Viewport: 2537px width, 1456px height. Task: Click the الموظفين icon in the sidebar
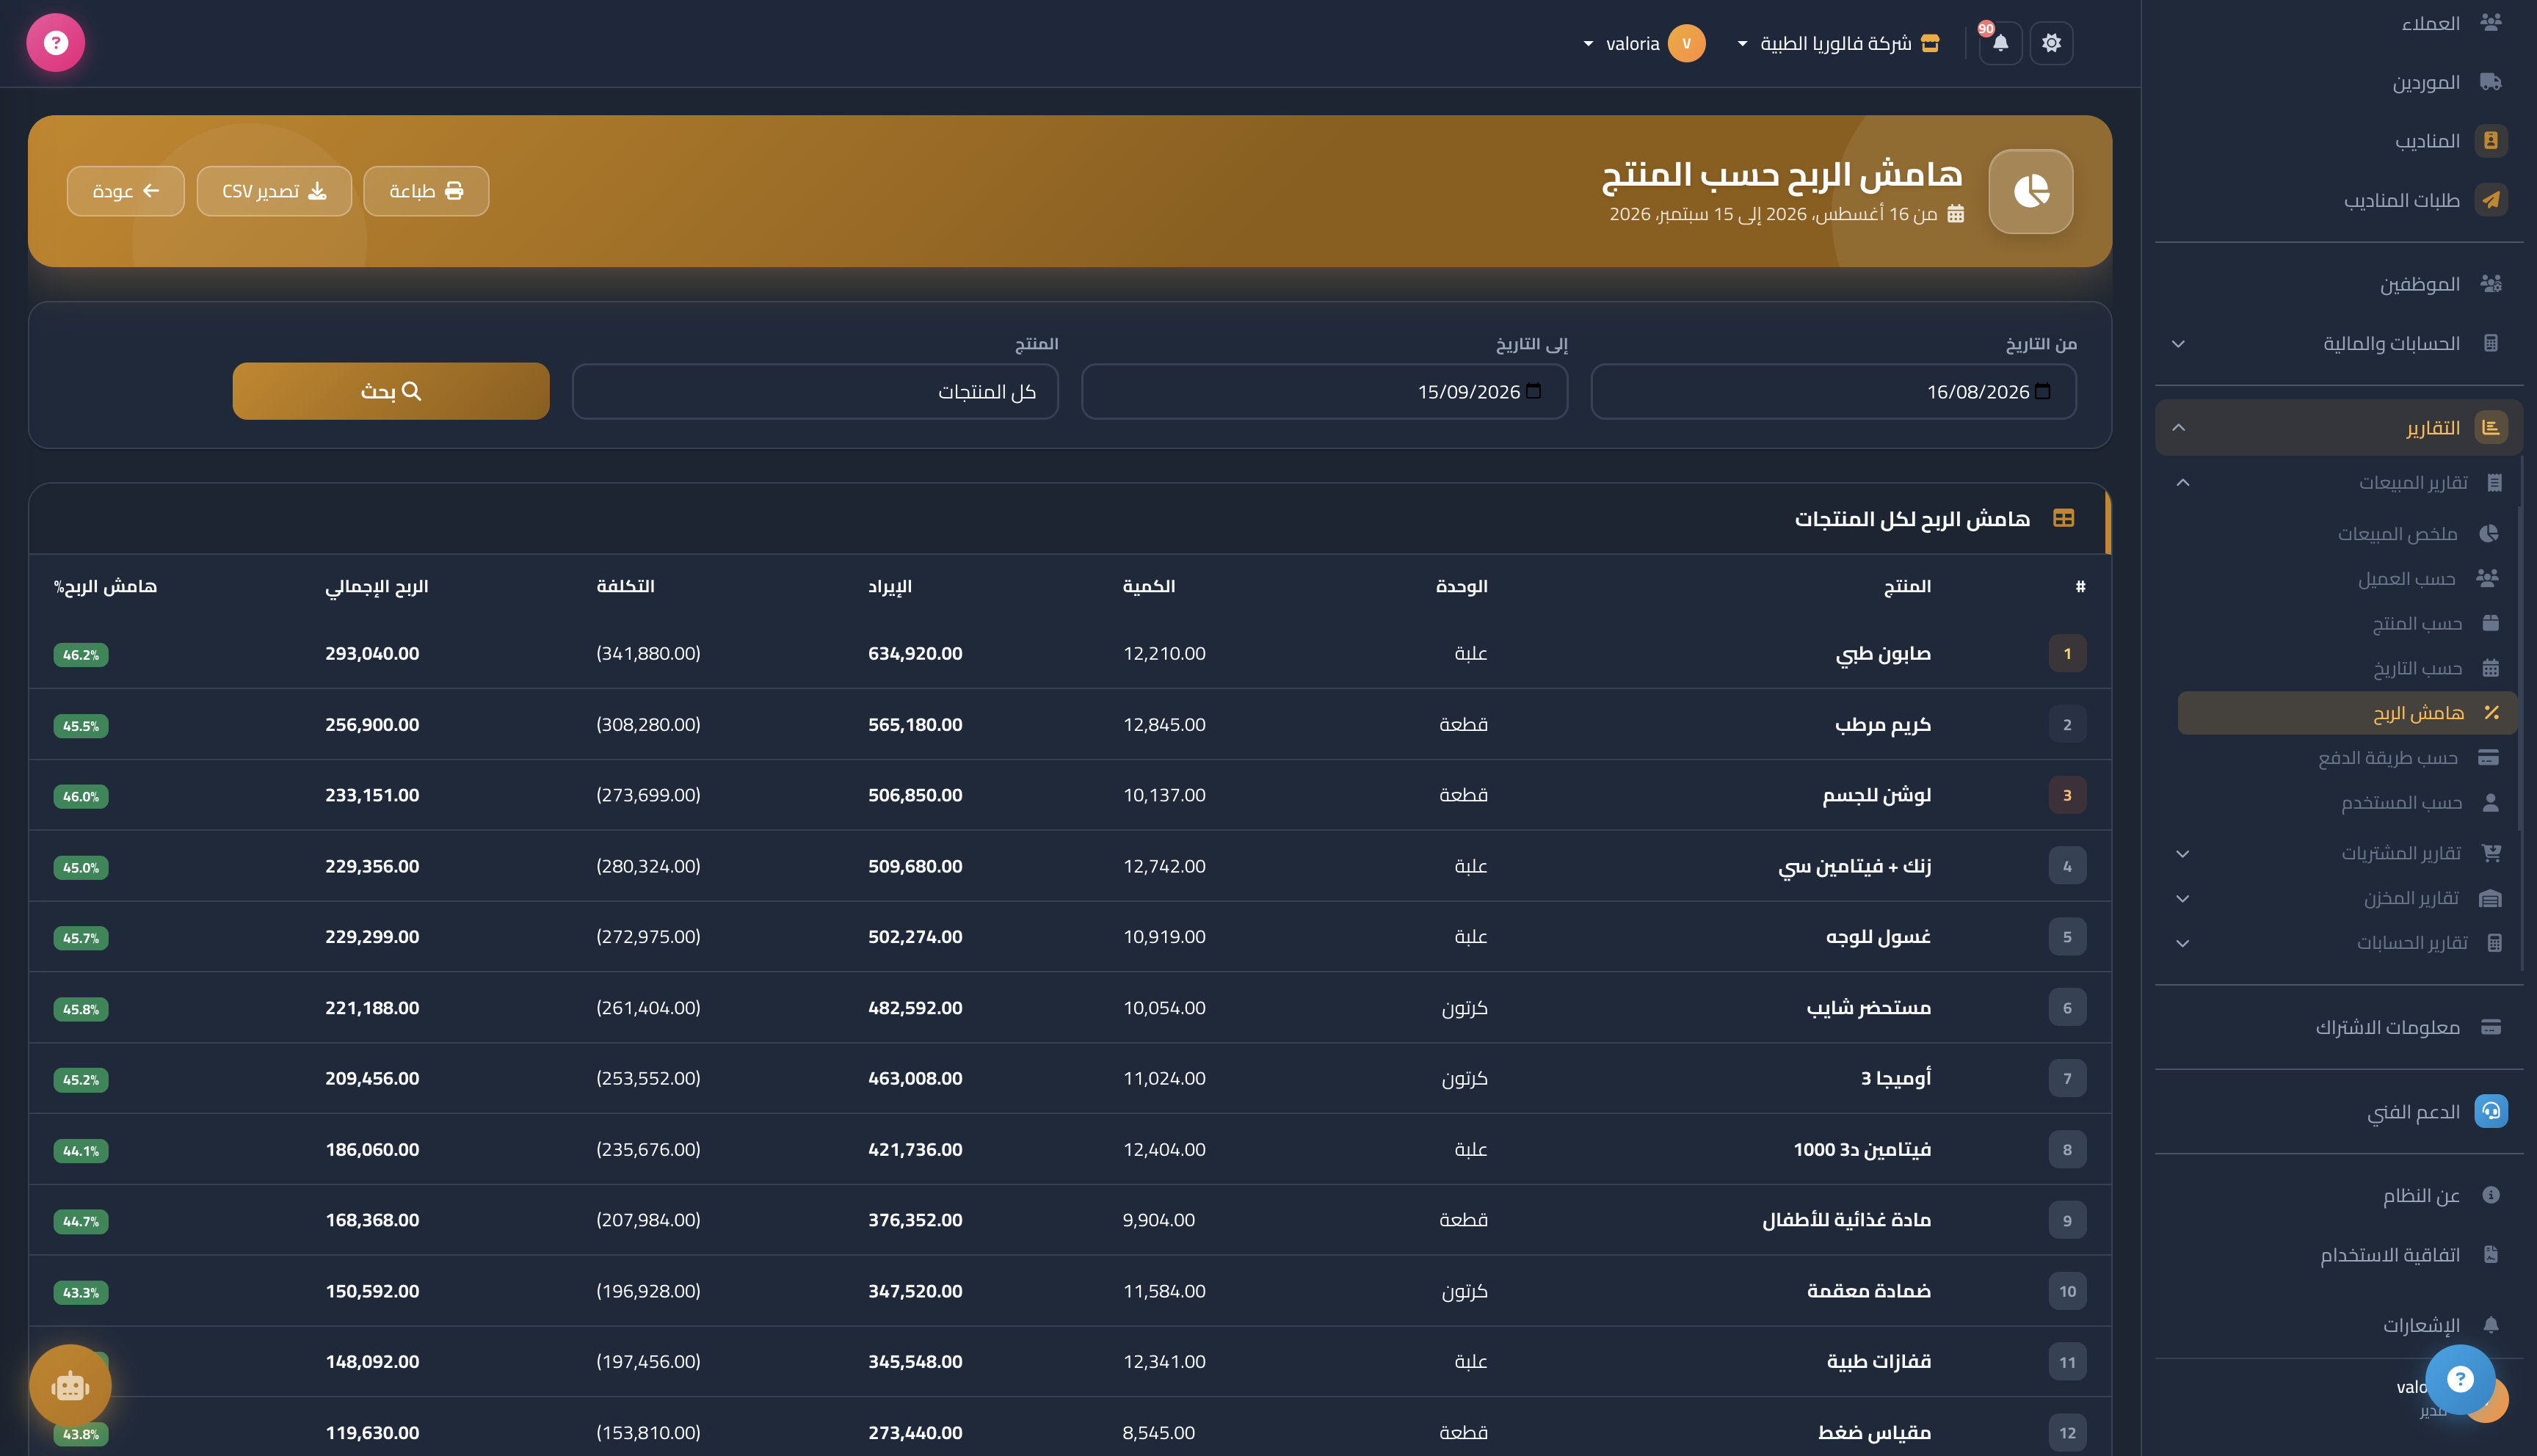[x=2491, y=284]
